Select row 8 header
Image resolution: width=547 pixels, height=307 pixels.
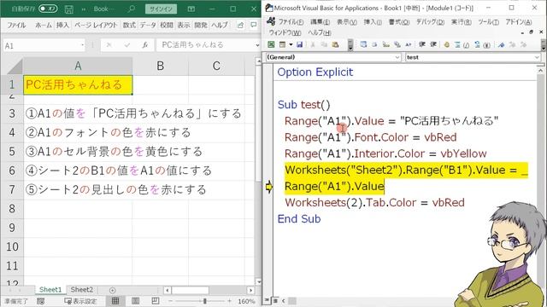tap(12, 209)
